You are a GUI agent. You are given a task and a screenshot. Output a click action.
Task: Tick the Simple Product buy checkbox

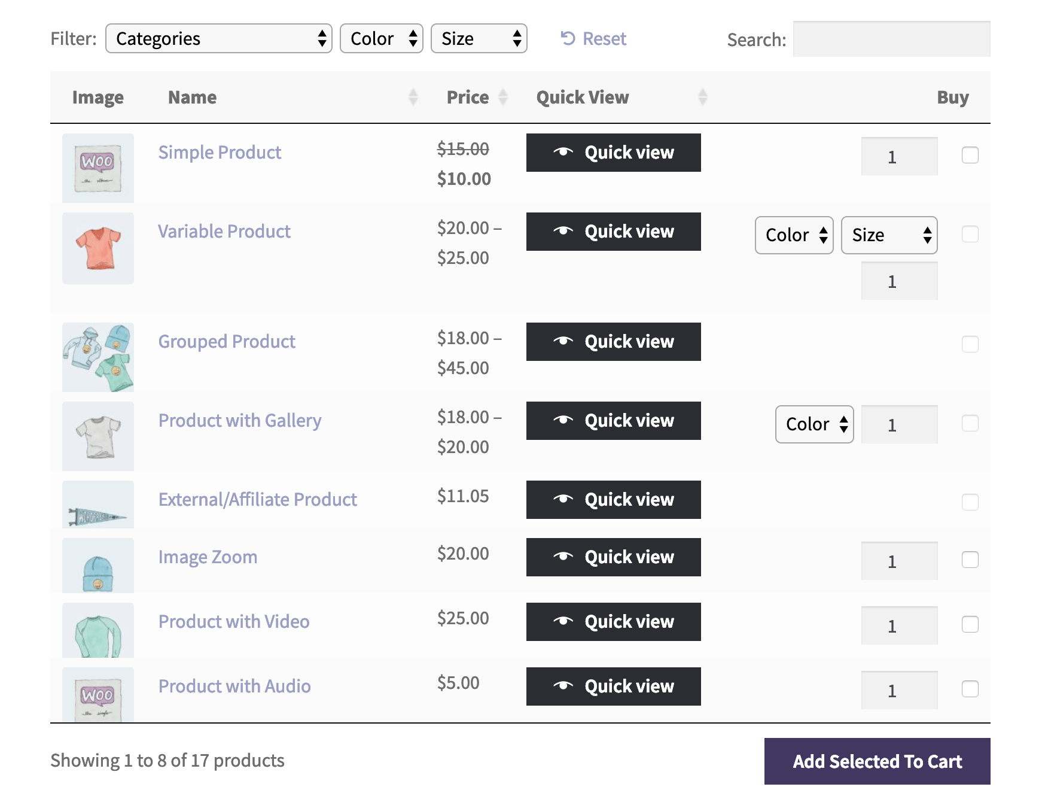point(970,155)
